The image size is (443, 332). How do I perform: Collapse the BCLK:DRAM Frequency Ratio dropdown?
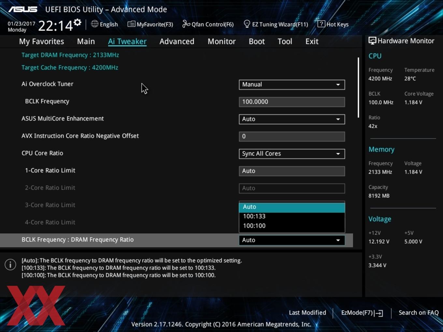point(292,240)
